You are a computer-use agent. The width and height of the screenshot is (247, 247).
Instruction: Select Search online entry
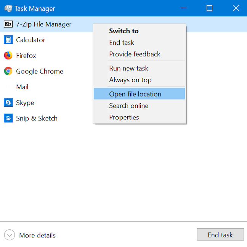pyautogui.click(x=139, y=106)
